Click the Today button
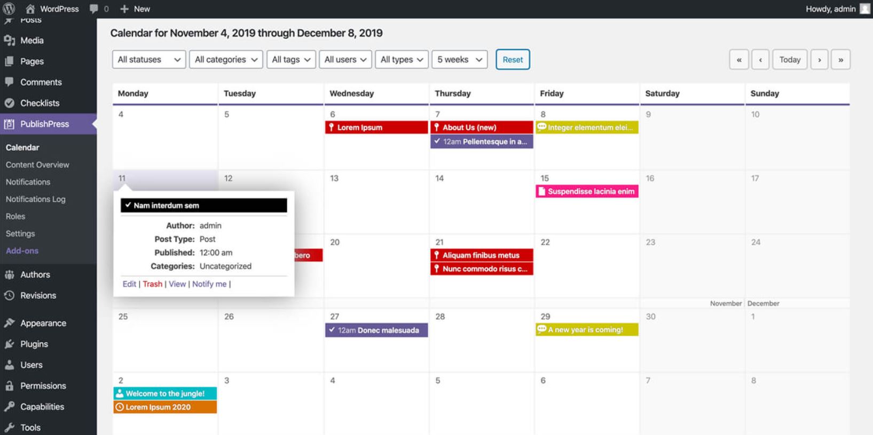 tap(789, 60)
